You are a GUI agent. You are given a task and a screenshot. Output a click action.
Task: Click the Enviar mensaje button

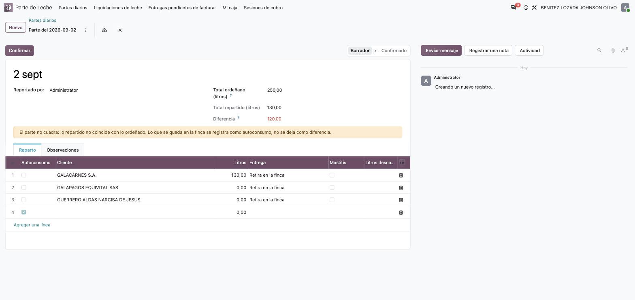tap(441, 51)
